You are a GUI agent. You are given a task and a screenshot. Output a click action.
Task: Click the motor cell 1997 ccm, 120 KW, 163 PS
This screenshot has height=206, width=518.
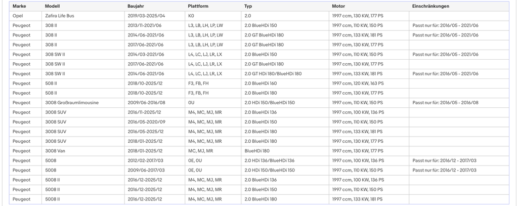click(369, 84)
